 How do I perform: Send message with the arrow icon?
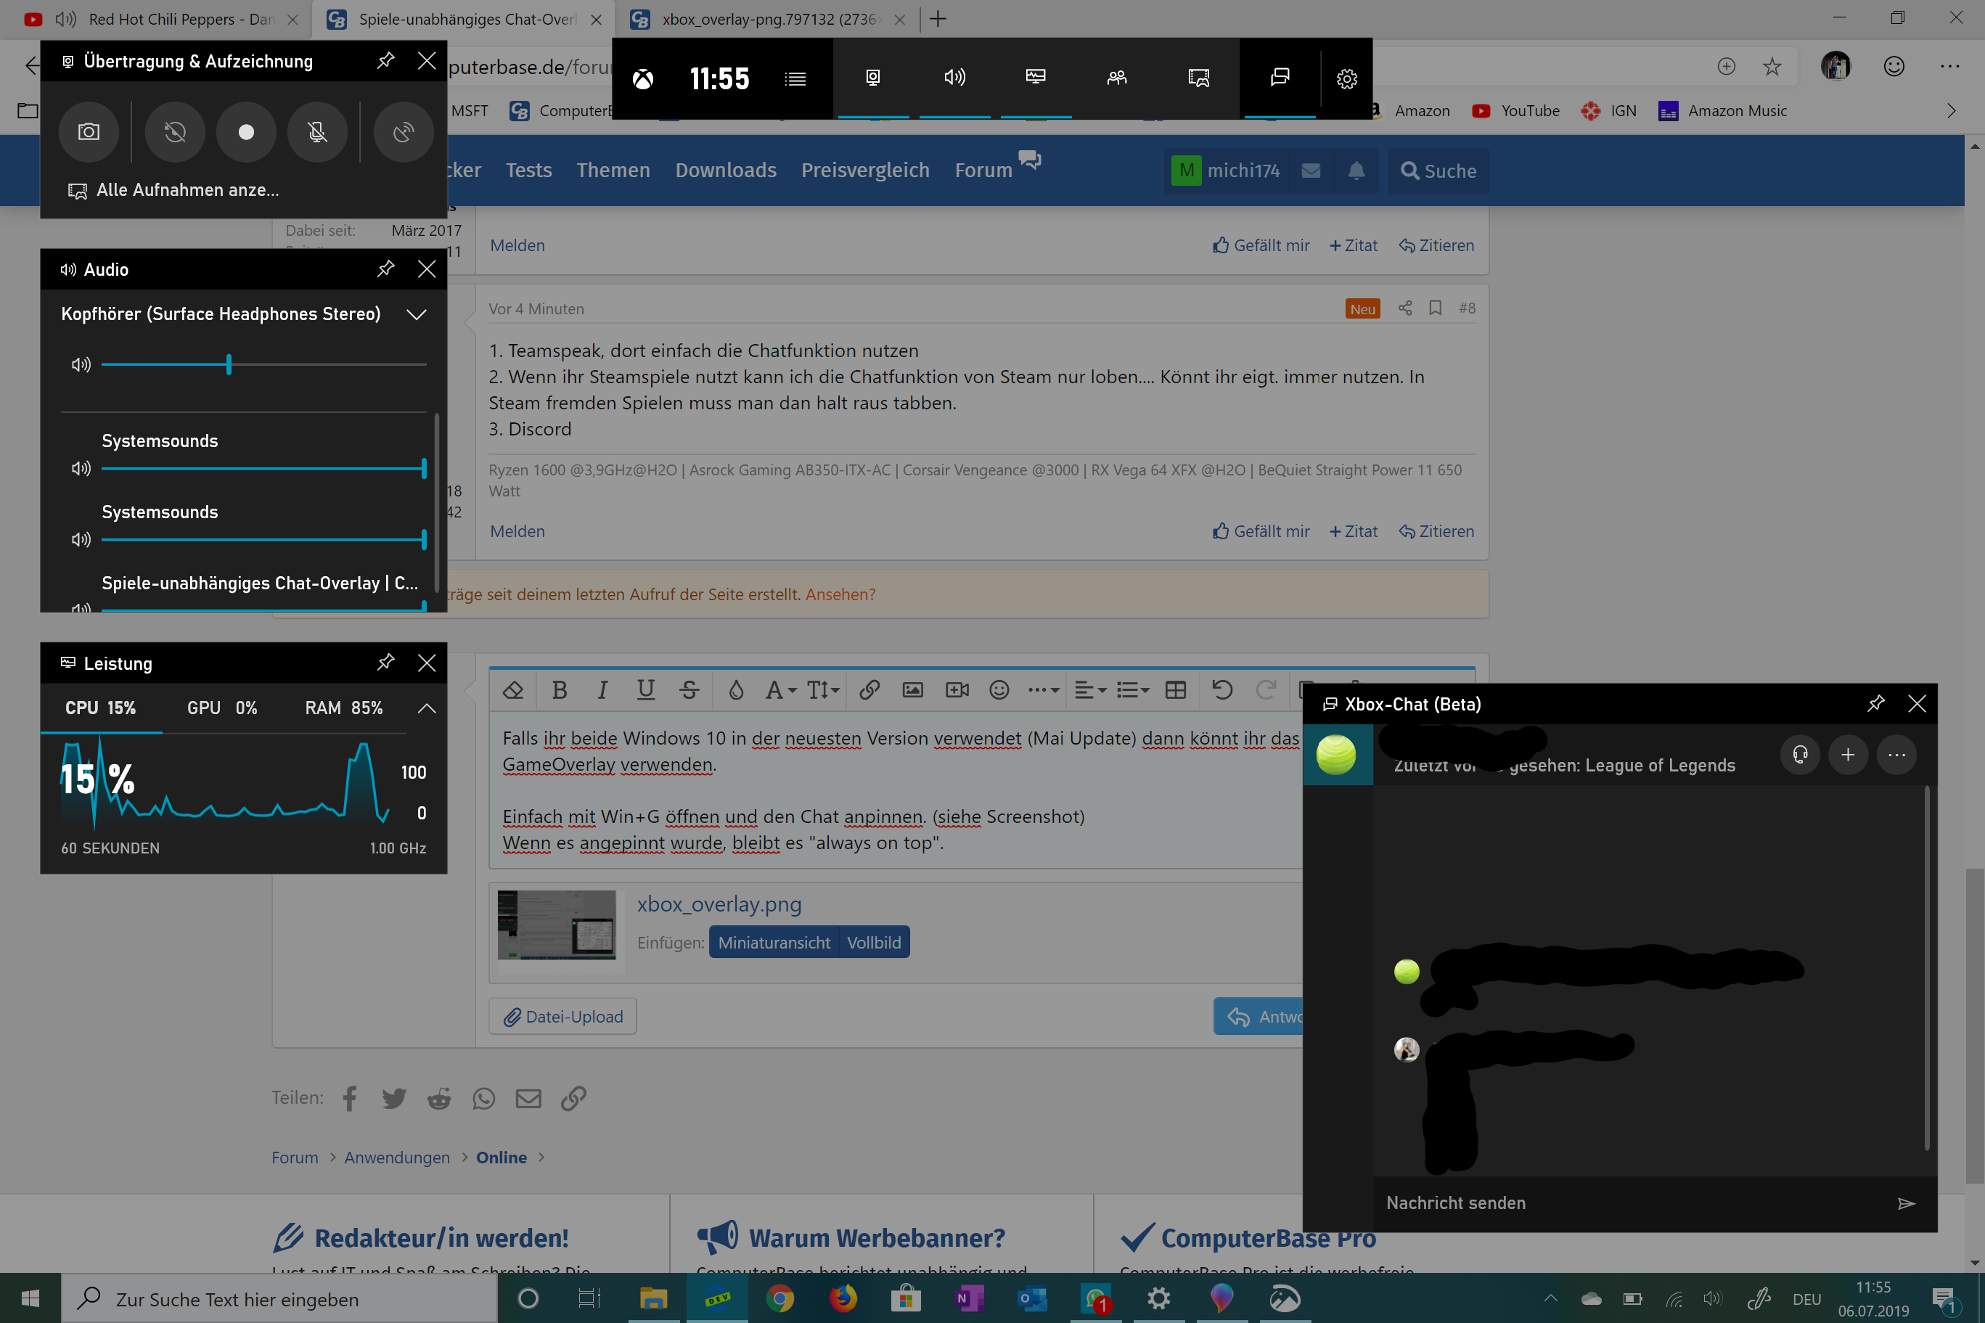pyautogui.click(x=1906, y=1203)
